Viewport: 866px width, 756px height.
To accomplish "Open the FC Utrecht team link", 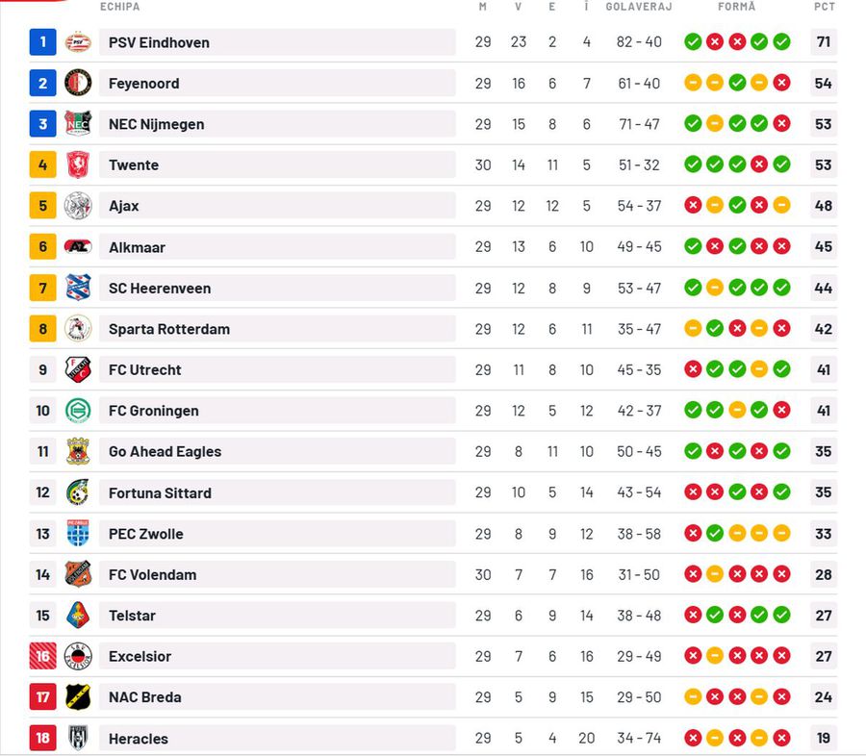I will [x=144, y=370].
